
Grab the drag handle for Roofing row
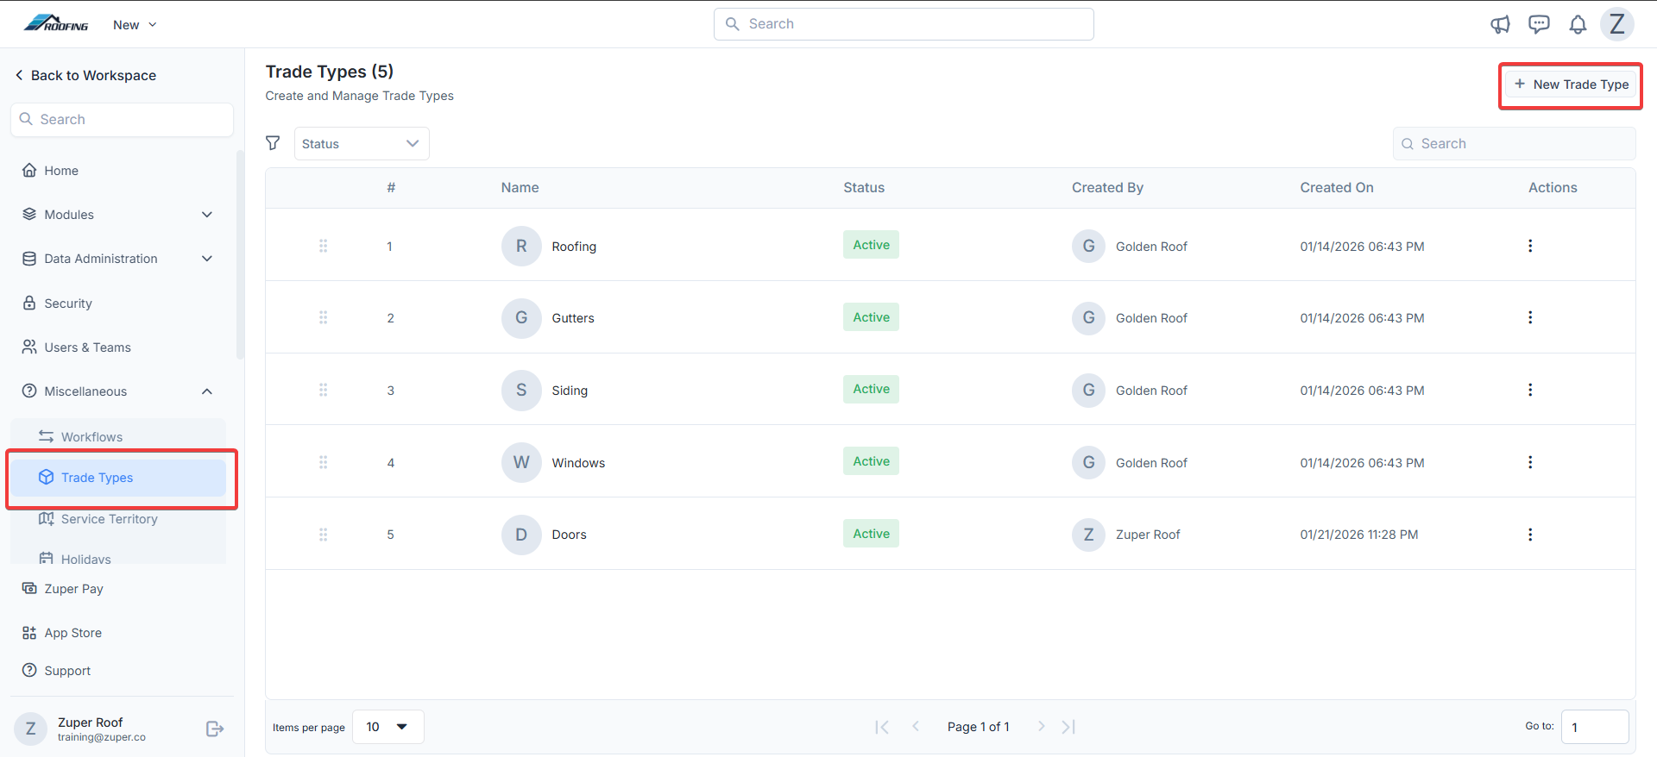324,246
